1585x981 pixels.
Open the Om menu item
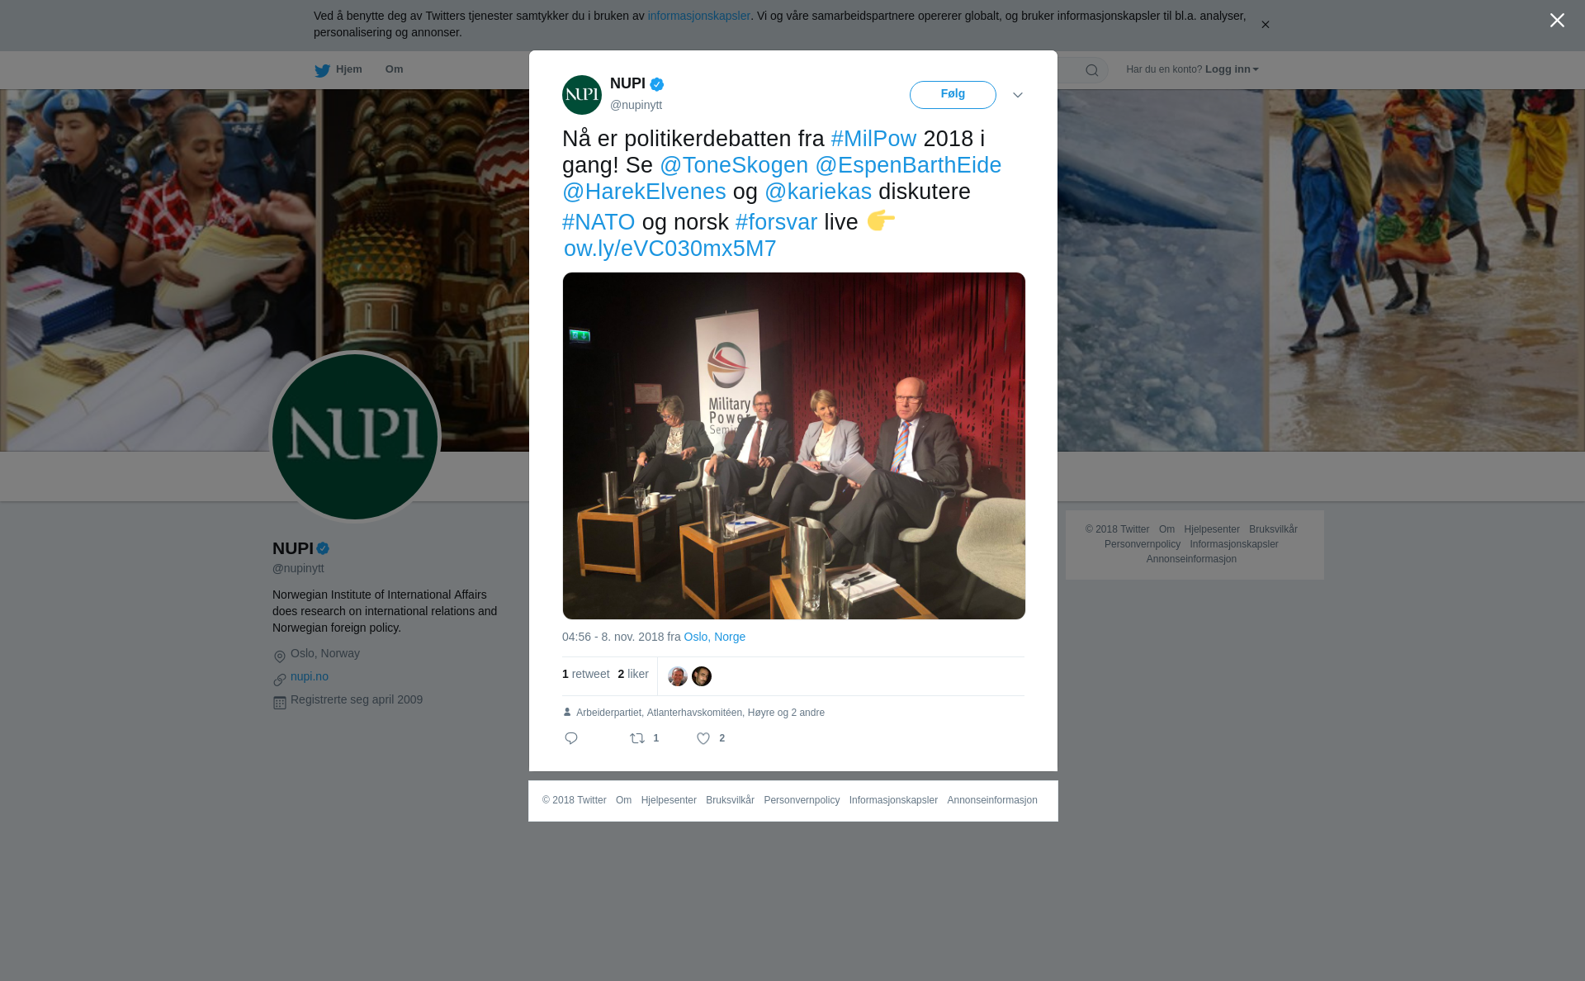pyautogui.click(x=395, y=69)
